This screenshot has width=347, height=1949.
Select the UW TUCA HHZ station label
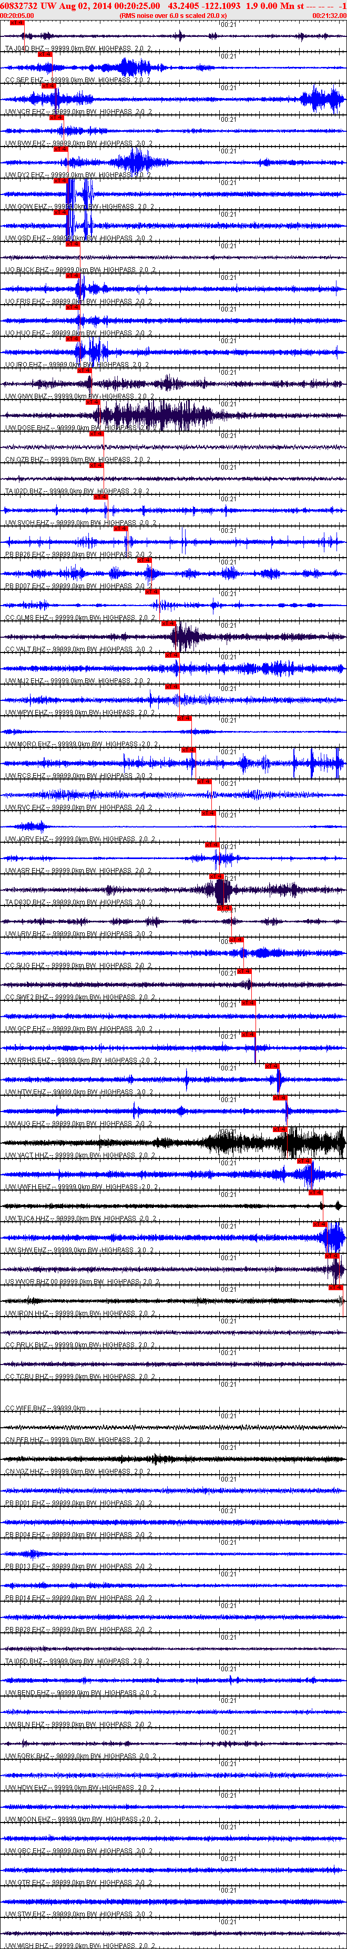[x=81, y=1219]
